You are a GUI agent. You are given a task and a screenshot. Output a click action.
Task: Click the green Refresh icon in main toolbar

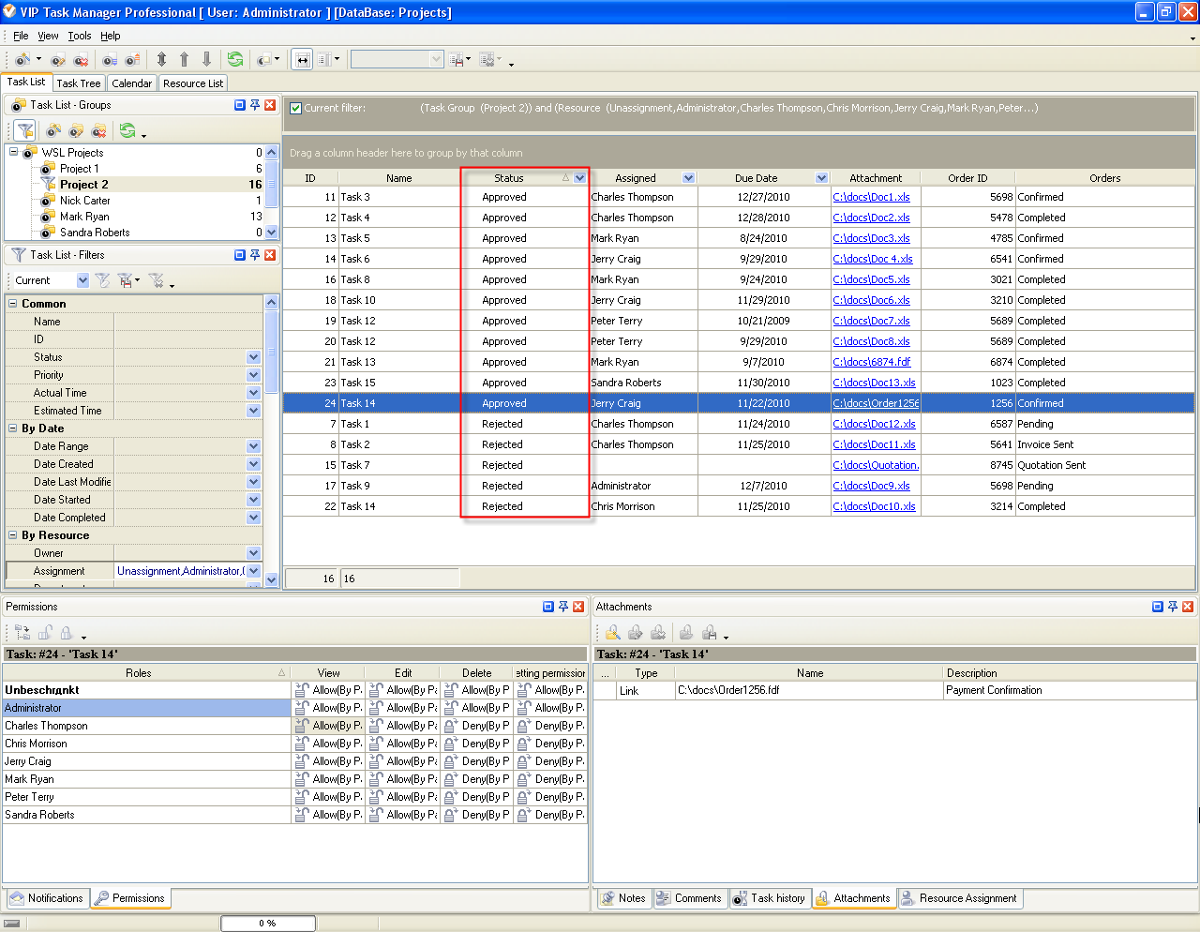(x=234, y=59)
